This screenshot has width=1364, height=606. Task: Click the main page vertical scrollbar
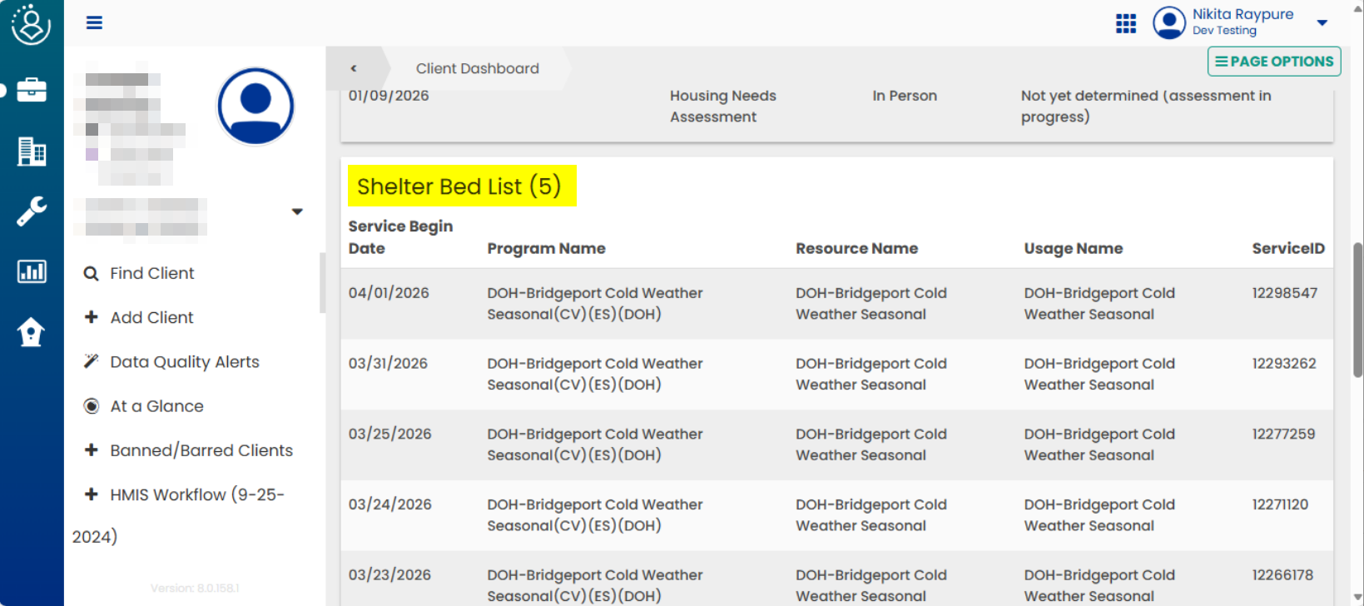click(x=1357, y=308)
